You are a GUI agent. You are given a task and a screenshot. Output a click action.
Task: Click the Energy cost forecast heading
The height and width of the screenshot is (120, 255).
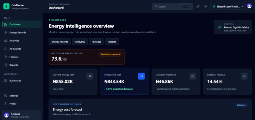(x=67, y=110)
